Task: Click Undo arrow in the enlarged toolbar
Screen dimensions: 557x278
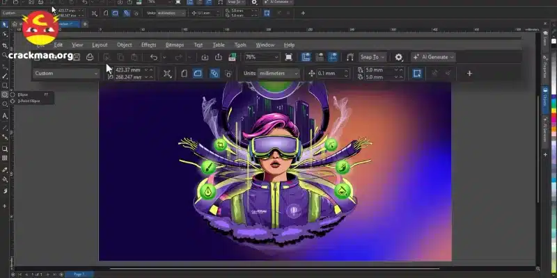Action: point(153,57)
